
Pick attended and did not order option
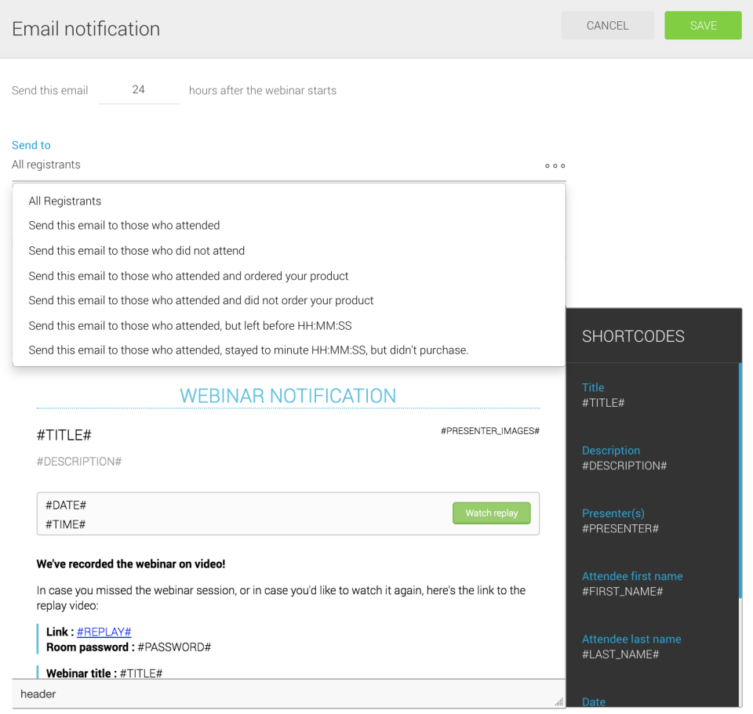pyautogui.click(x=201, y=300)
